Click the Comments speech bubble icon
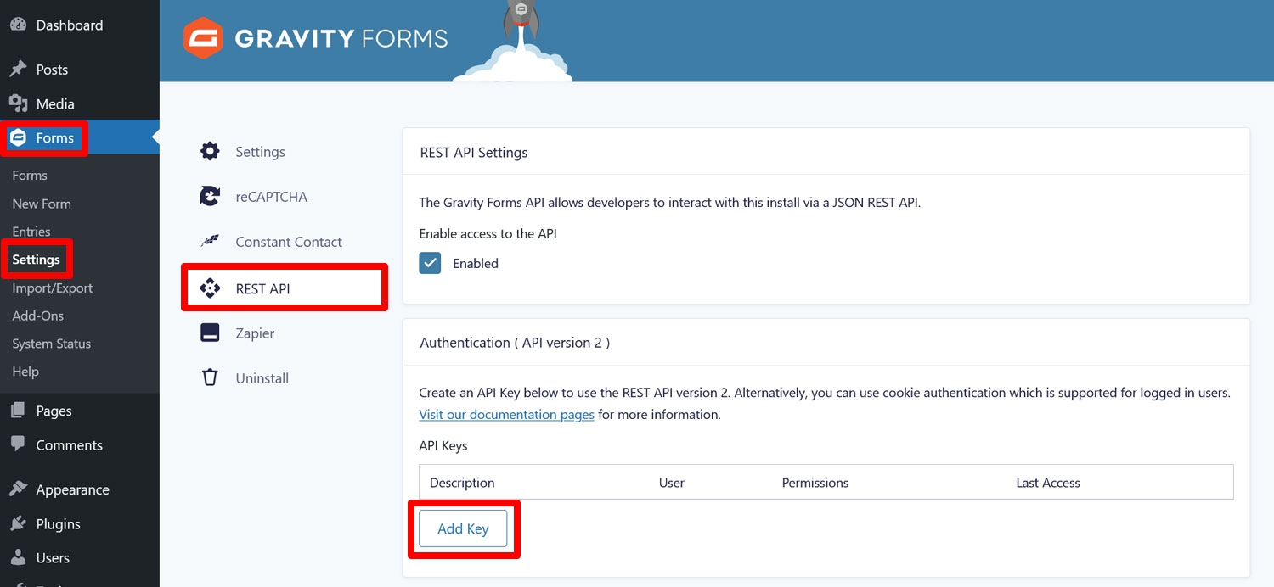Viewport: 1274px width, 587px height. click(18, 444)
